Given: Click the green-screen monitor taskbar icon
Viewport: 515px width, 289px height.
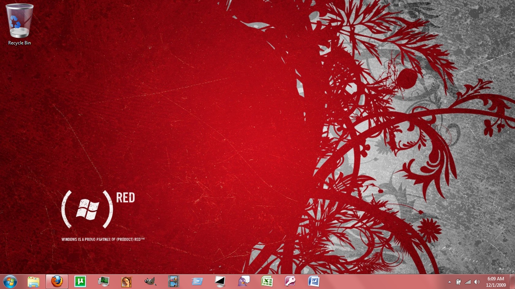Looking at the screenshot, I should (x=104, y=281).
